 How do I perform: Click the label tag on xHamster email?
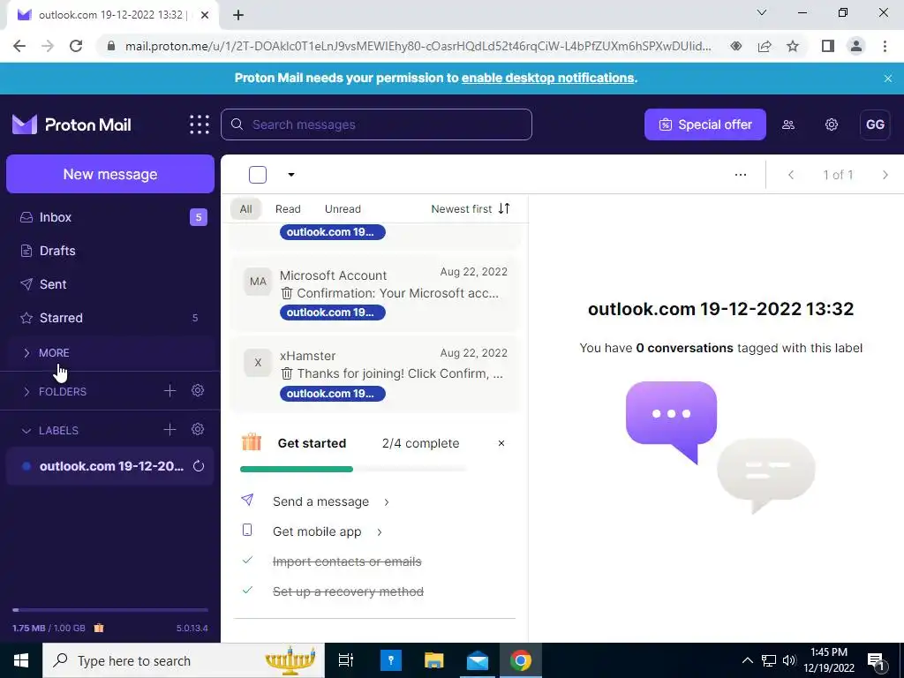pyautogui.click(x=333, y=394)
